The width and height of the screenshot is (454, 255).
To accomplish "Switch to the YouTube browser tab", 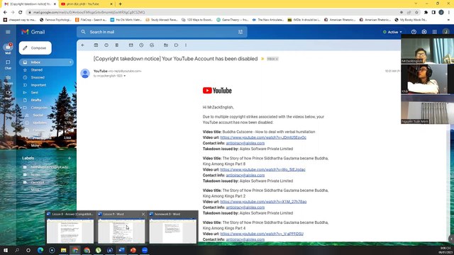I will pos(87,4).
